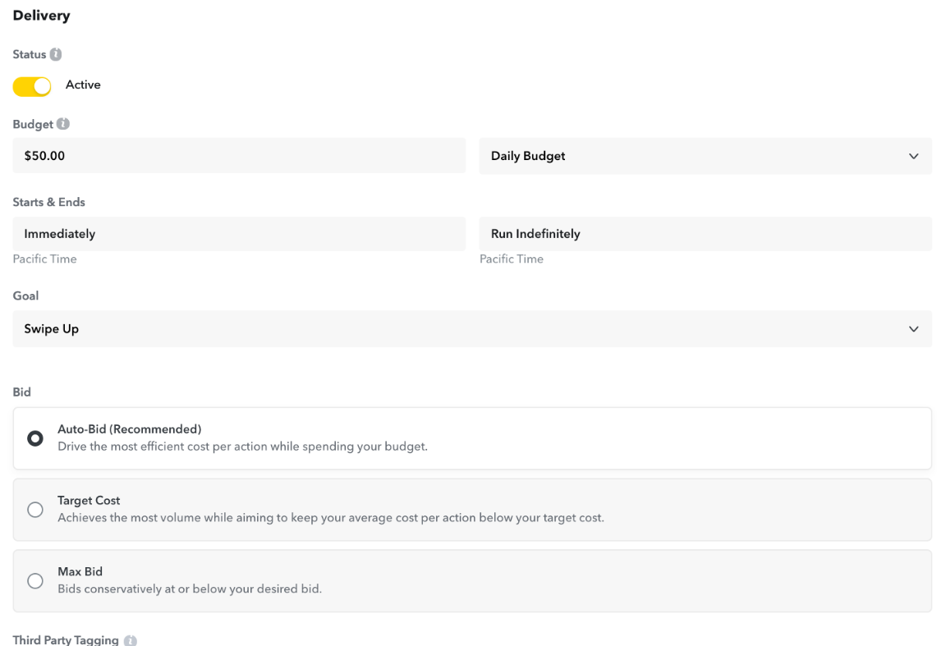Image resolution: width=937 pixels, height=646 pixels.
Task: Click the Run Indefinitely end time field
Action: click(x=705, y=234)
